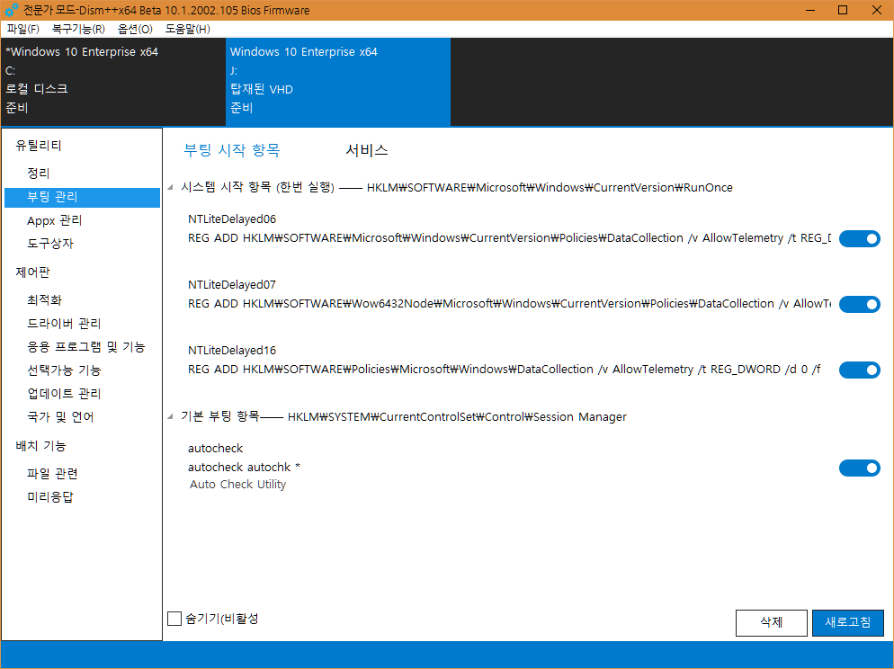Maximize the Dism++ window
Image resolution: width=894 pixels, height=669 pixels.
843,10
